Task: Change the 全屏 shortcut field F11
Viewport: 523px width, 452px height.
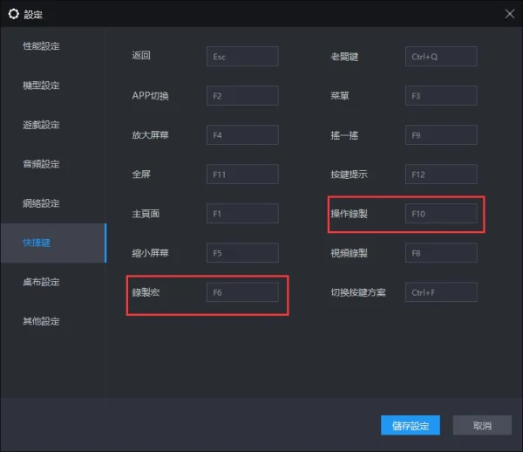Action: (x=242, y=175)
